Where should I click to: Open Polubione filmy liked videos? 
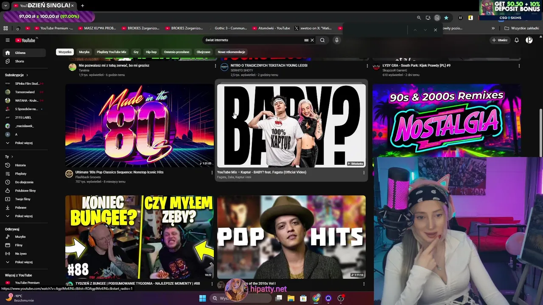(24, 191)
